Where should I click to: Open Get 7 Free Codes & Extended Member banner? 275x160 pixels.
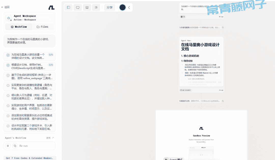[x=30, y=158]
